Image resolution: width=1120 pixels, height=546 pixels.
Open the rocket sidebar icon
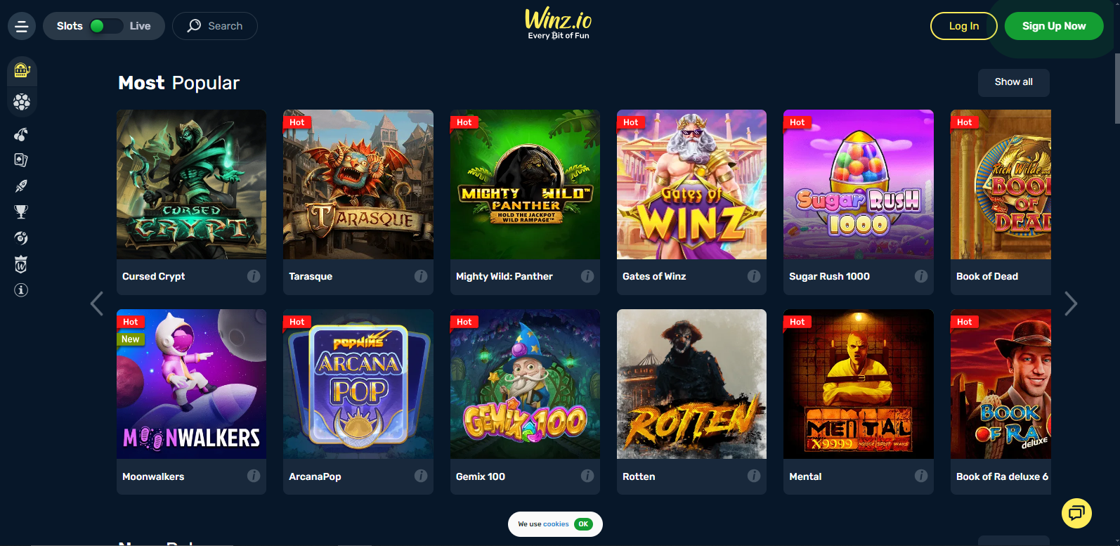(x=21, y=186)
